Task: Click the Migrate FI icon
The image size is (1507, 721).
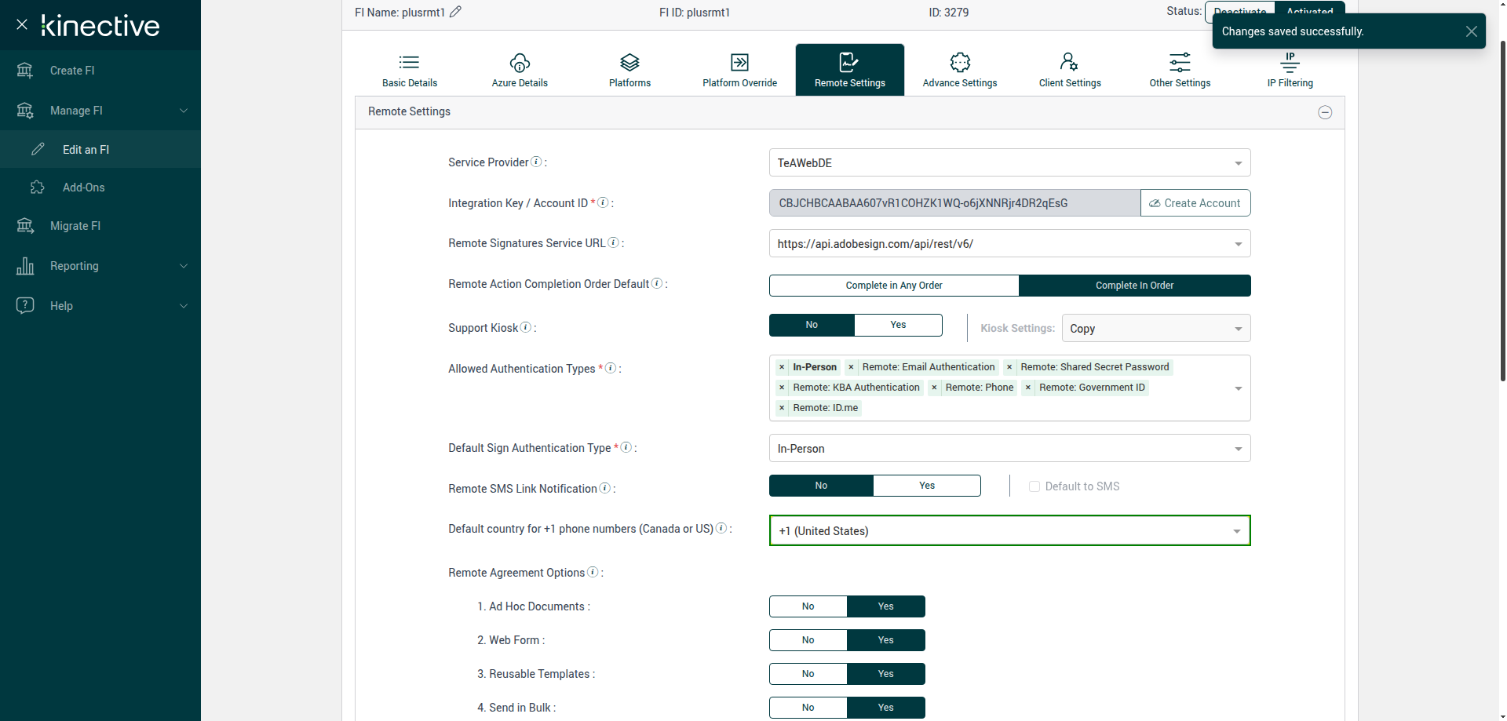Action: point(25,226)
